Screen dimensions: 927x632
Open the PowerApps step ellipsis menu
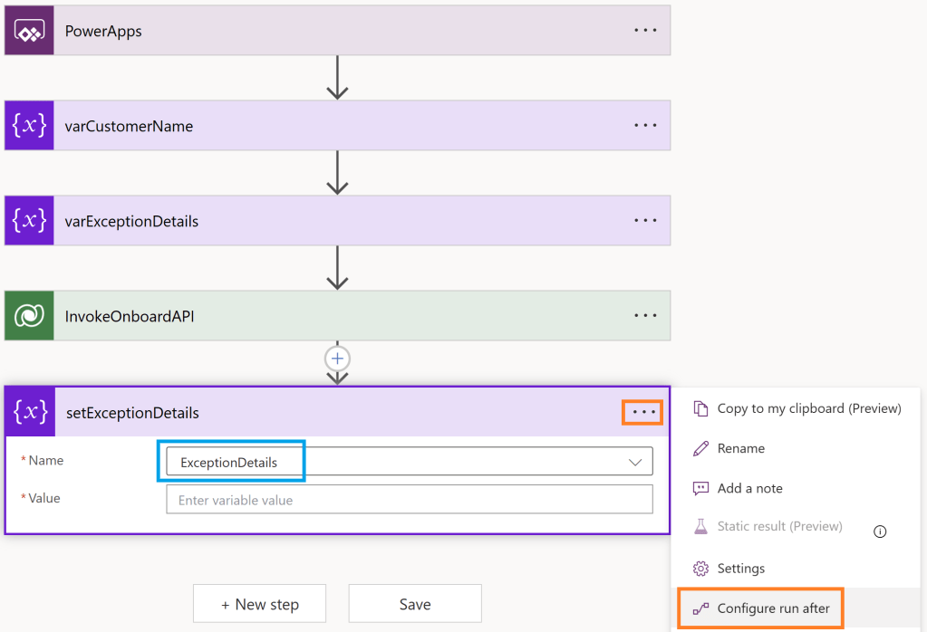point(645,30)
